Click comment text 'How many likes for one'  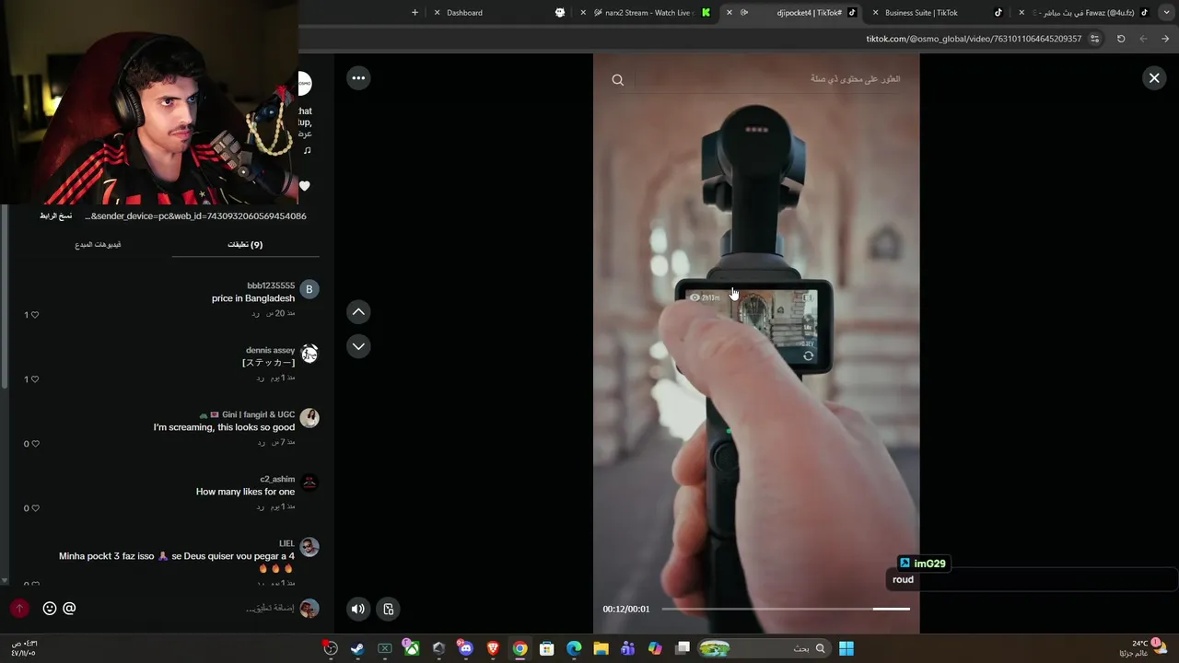[x=245, y=492]
